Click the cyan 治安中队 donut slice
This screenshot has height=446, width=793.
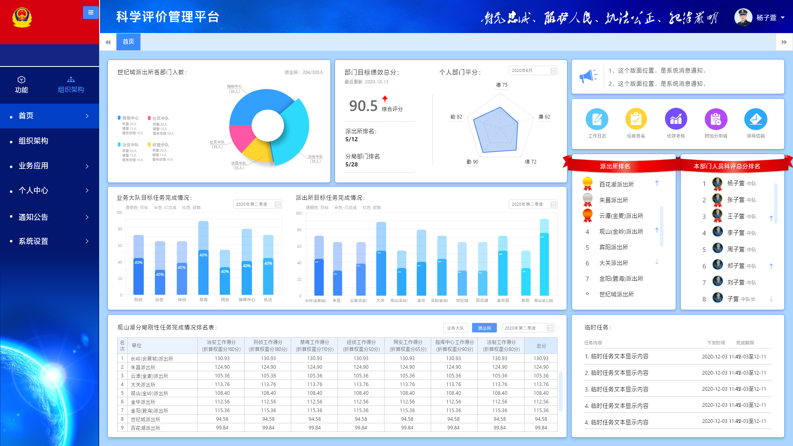[x=294, y=131]
